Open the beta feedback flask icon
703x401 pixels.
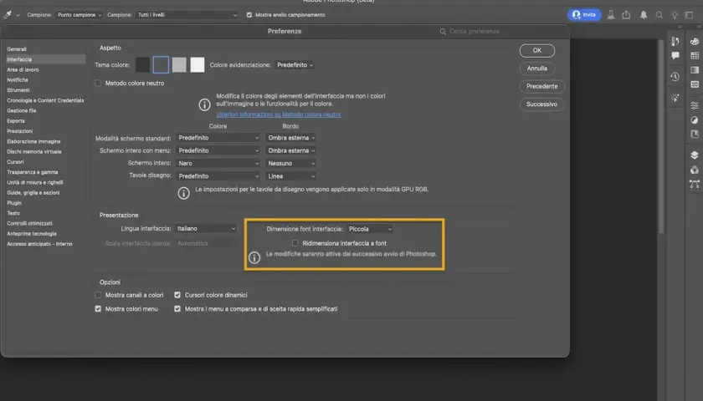point(611,15)
